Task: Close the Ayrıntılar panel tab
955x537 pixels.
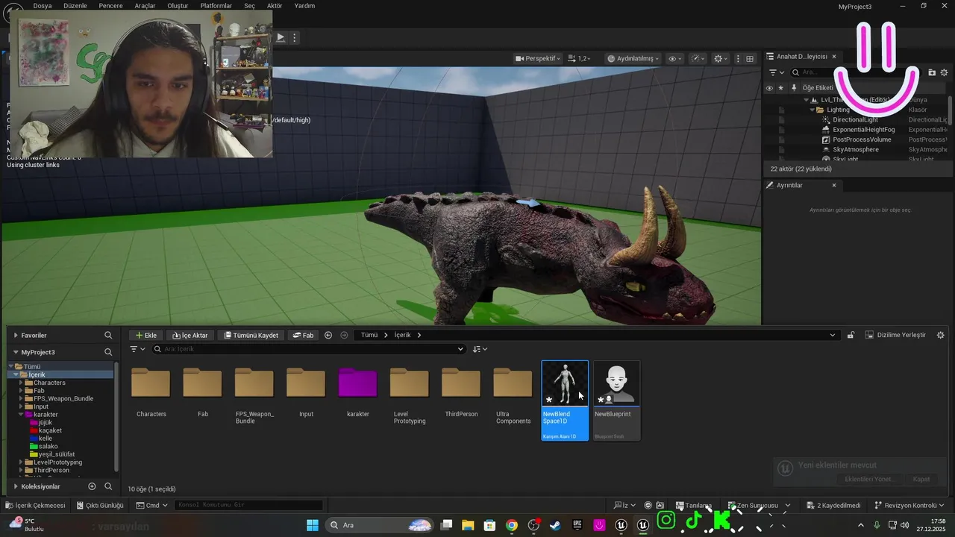Action: tap(834, 185)
